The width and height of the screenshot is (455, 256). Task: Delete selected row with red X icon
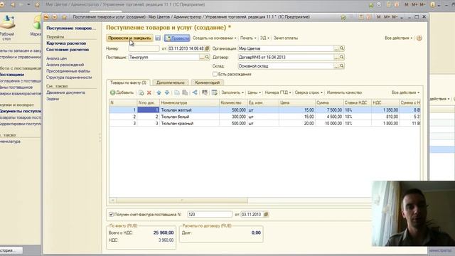point(149,92)
